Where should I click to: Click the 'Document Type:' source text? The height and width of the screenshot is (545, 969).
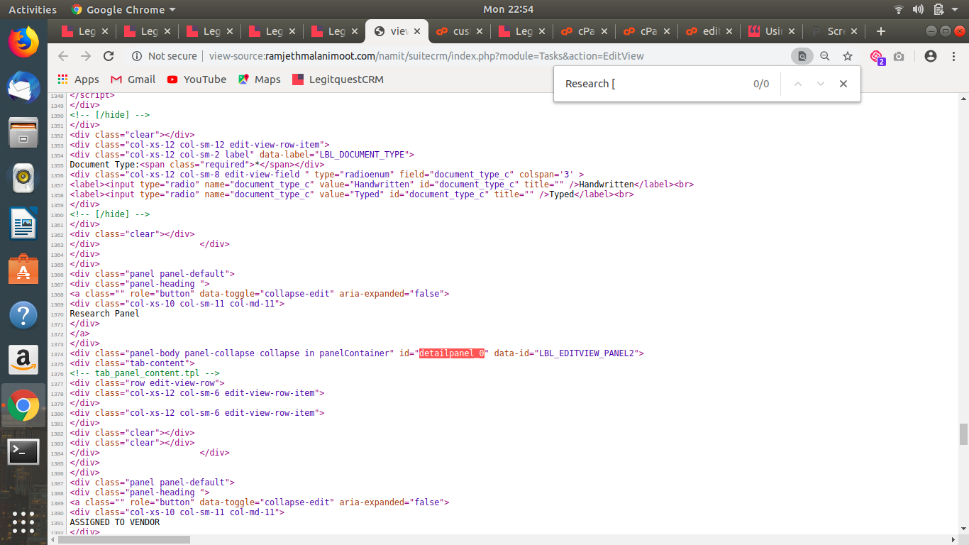104,164
